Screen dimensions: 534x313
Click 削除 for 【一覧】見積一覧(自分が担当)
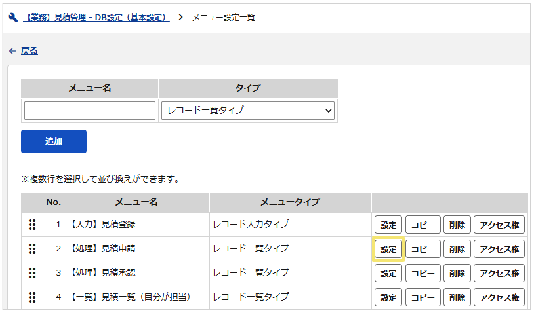tap(457, 297)
